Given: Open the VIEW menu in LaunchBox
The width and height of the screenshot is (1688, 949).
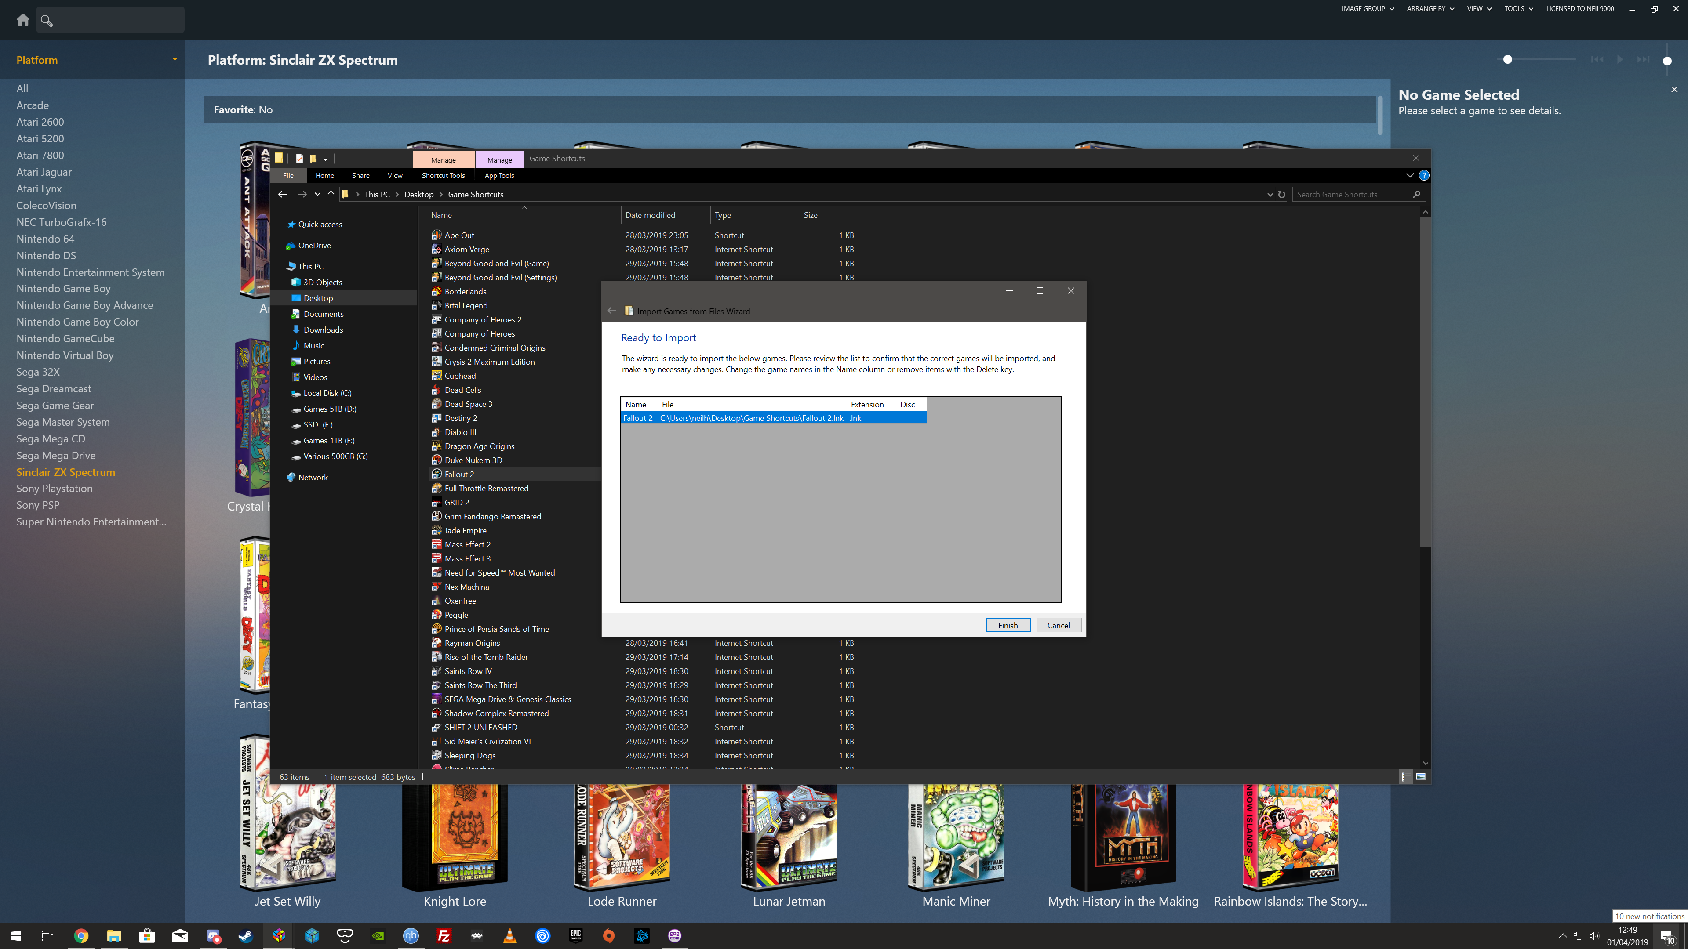Looking at the screenshot, I should (x=1479, y=8).
